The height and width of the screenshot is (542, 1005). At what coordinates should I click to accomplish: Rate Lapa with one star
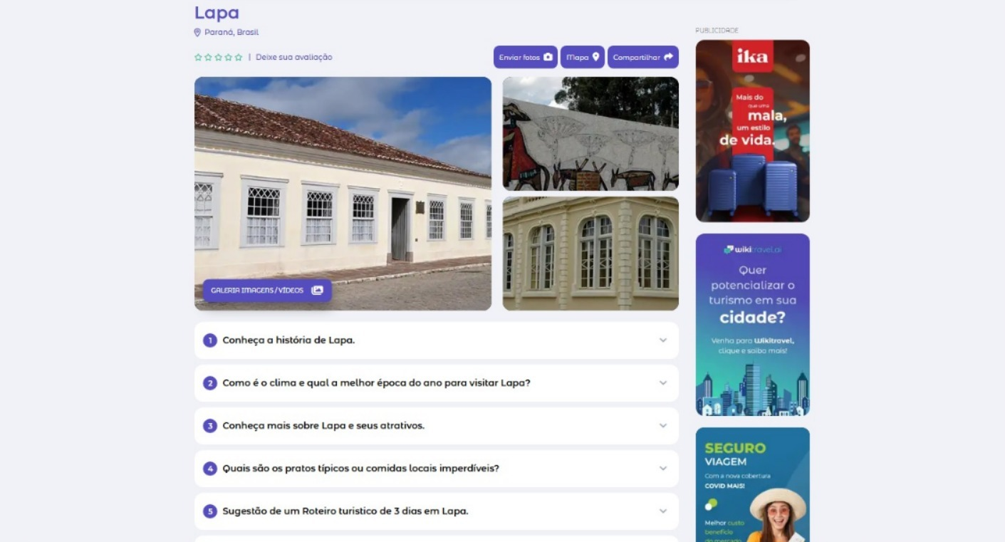[198, 57]
